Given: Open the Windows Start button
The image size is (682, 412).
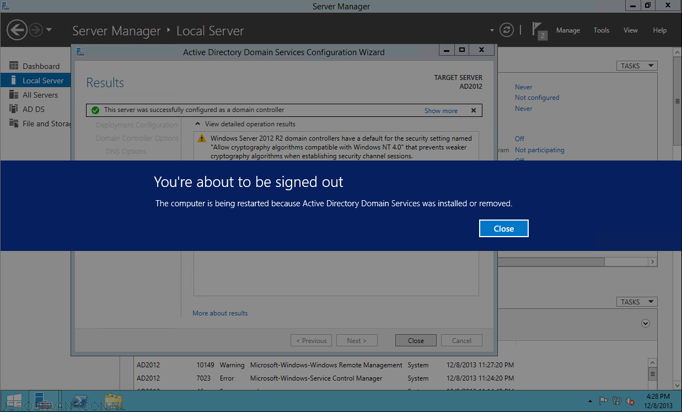Looking at the screenshot, I should (14, 401).
